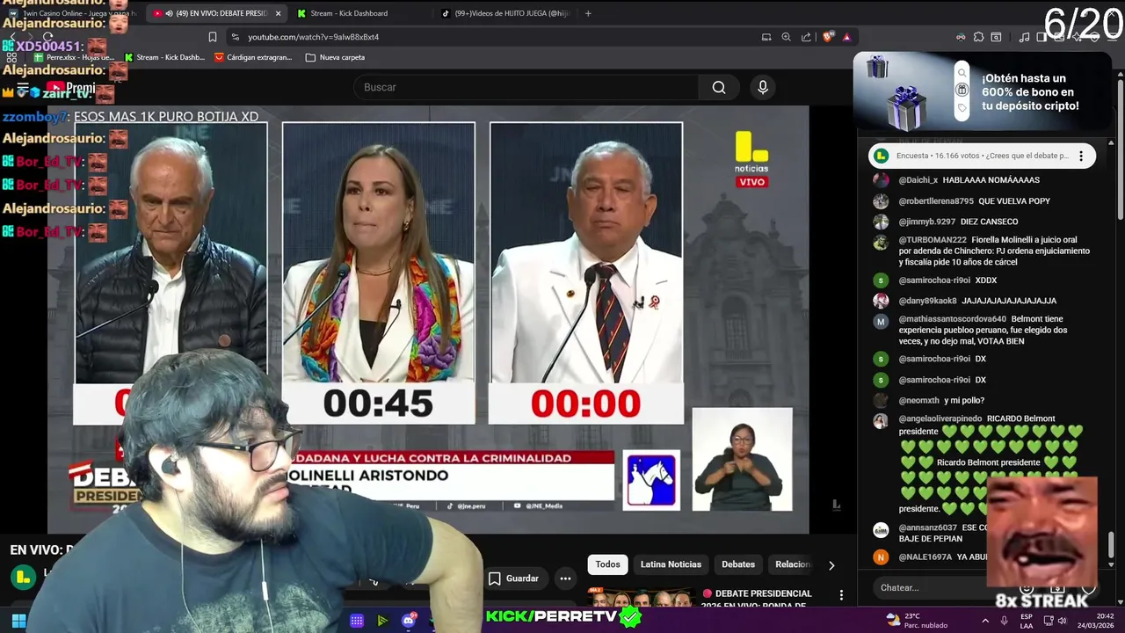This screenshot has width=1125, height=633.
Task: Select the Latina Noticias filter chip
Action: coord(671,564)
